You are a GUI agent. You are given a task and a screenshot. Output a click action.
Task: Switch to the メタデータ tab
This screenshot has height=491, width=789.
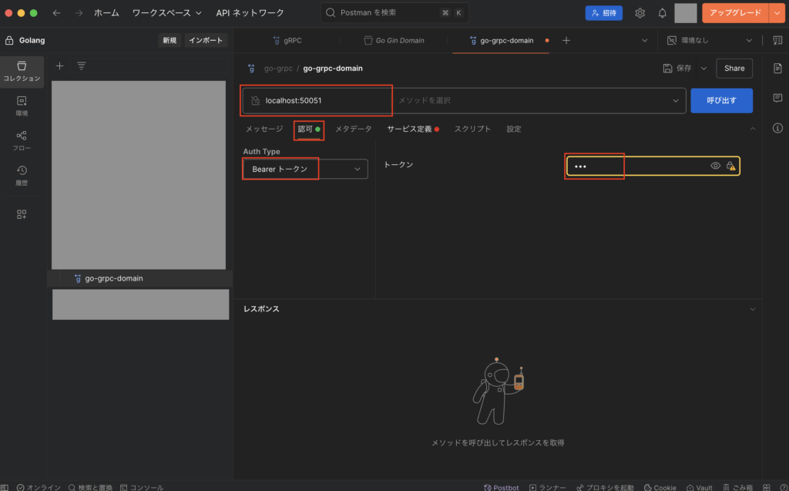(x=353, y=129)
